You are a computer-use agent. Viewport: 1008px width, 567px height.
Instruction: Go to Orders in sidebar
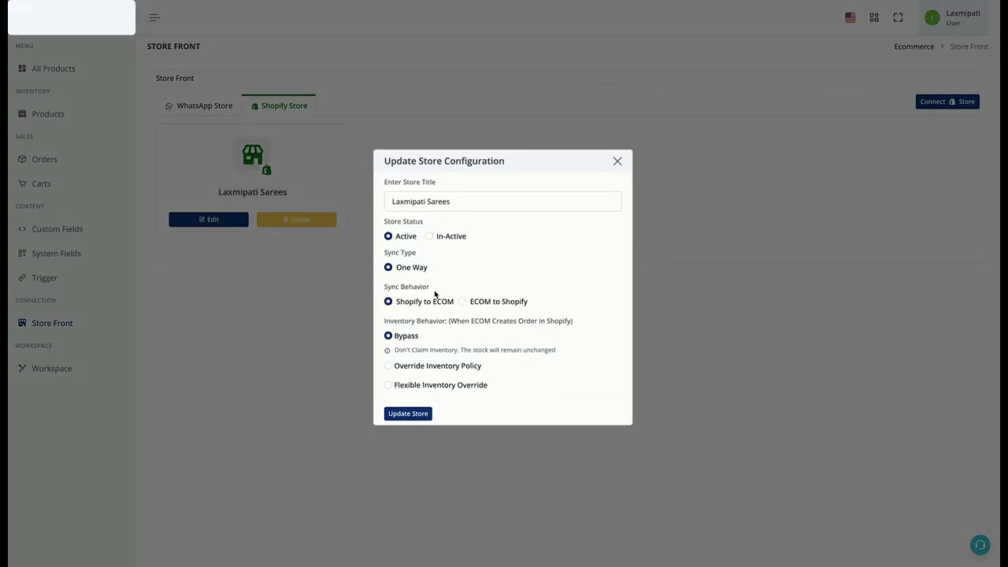coord(45,159)
